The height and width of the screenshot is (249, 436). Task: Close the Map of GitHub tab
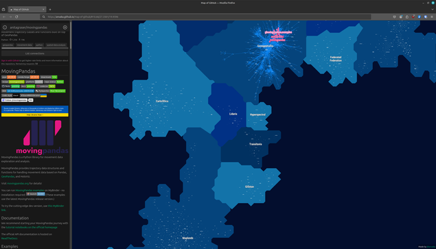[x=43, y=10]
